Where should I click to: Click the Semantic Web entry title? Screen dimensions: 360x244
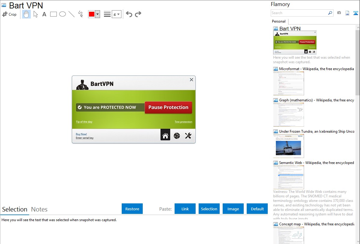[x=316, y=162]
